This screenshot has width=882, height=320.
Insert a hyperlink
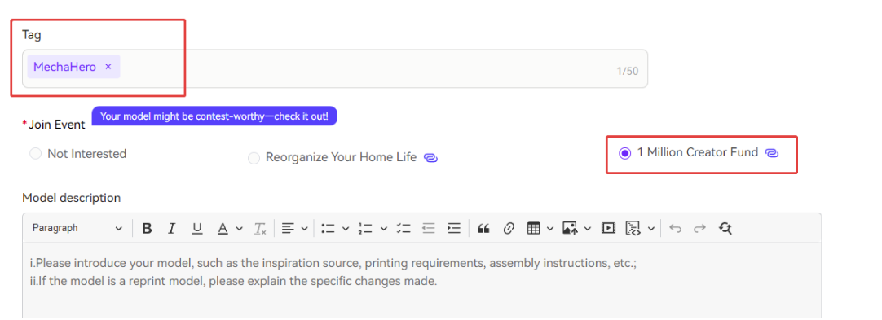click(x=509, y=229)
